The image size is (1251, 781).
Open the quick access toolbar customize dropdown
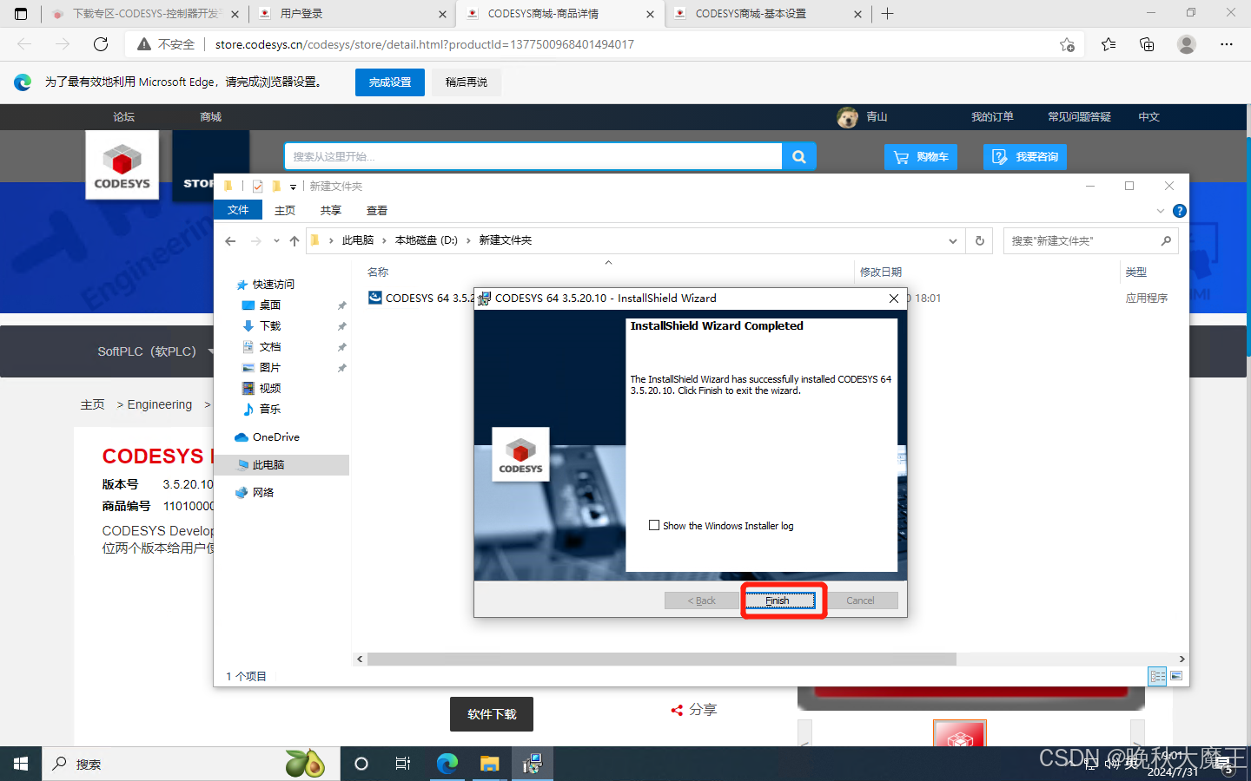coord(293,187)
